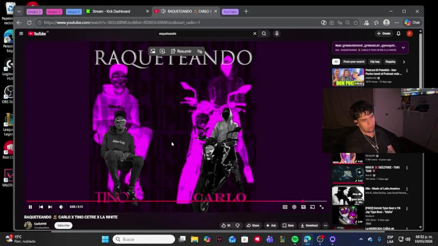Click the browser address bar URL
This screenshot has width=438, height=246.
122,23
